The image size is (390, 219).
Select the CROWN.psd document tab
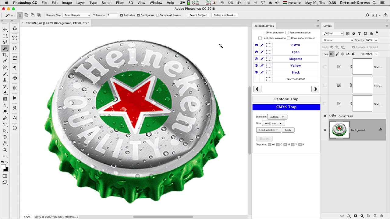pos(57,23)
